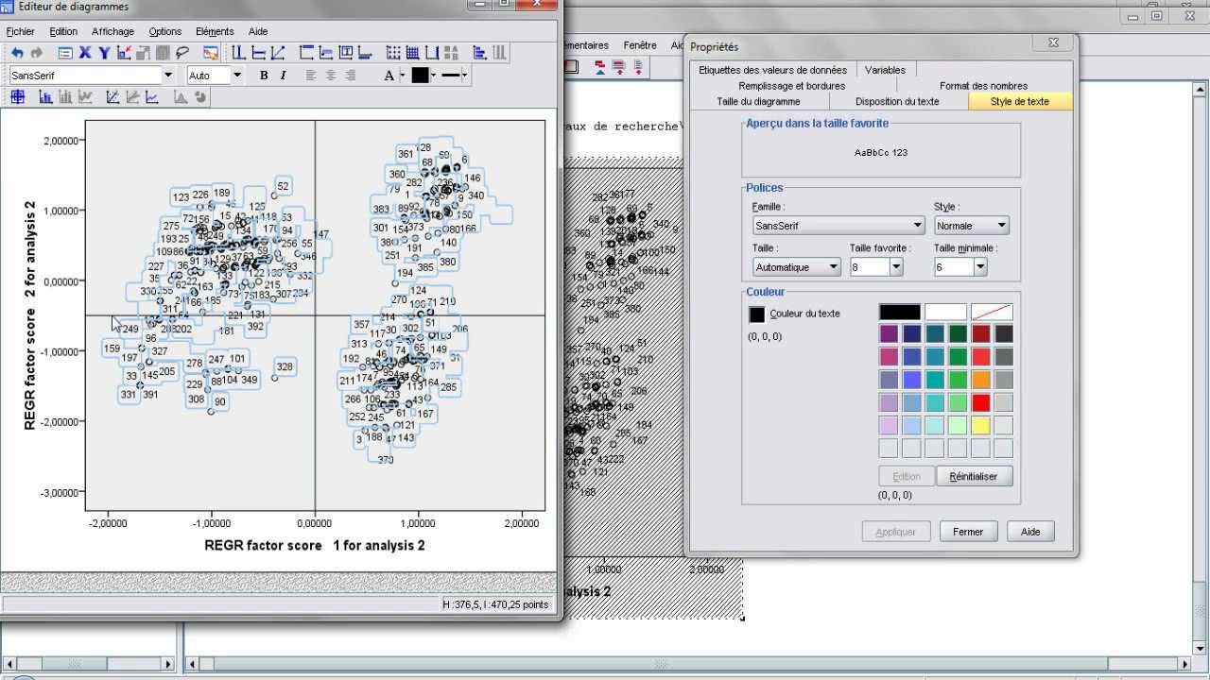Open the Fichier menu
Screen dimensions: 1210x680
(20, 31)
